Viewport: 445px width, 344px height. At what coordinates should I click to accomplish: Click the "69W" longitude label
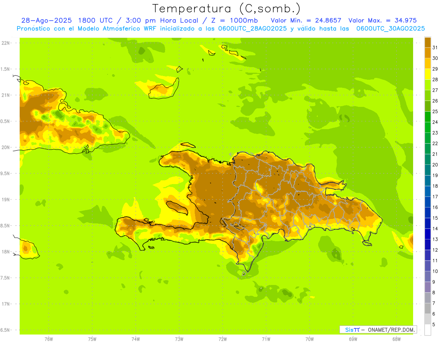(353, 339)
